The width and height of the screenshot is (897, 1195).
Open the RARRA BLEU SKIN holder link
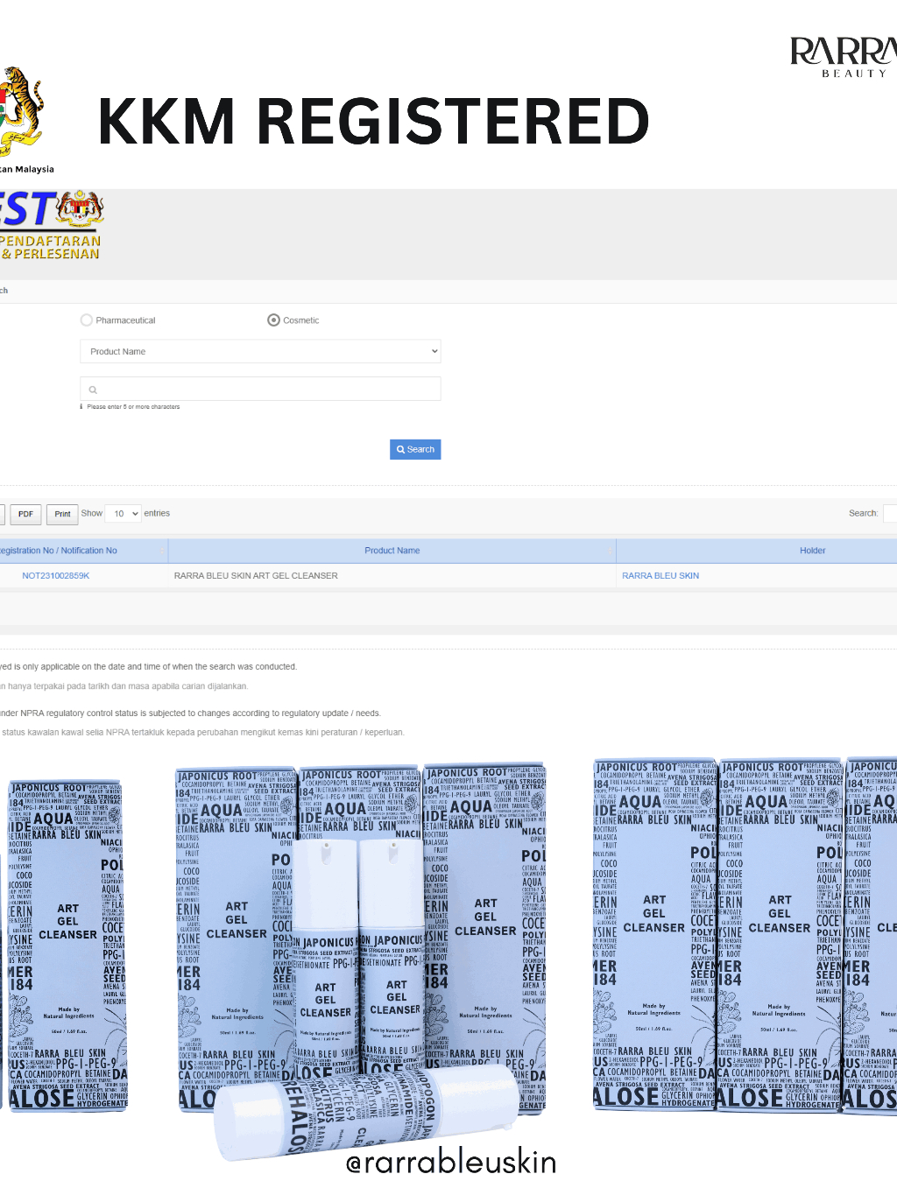click(660, 576)
